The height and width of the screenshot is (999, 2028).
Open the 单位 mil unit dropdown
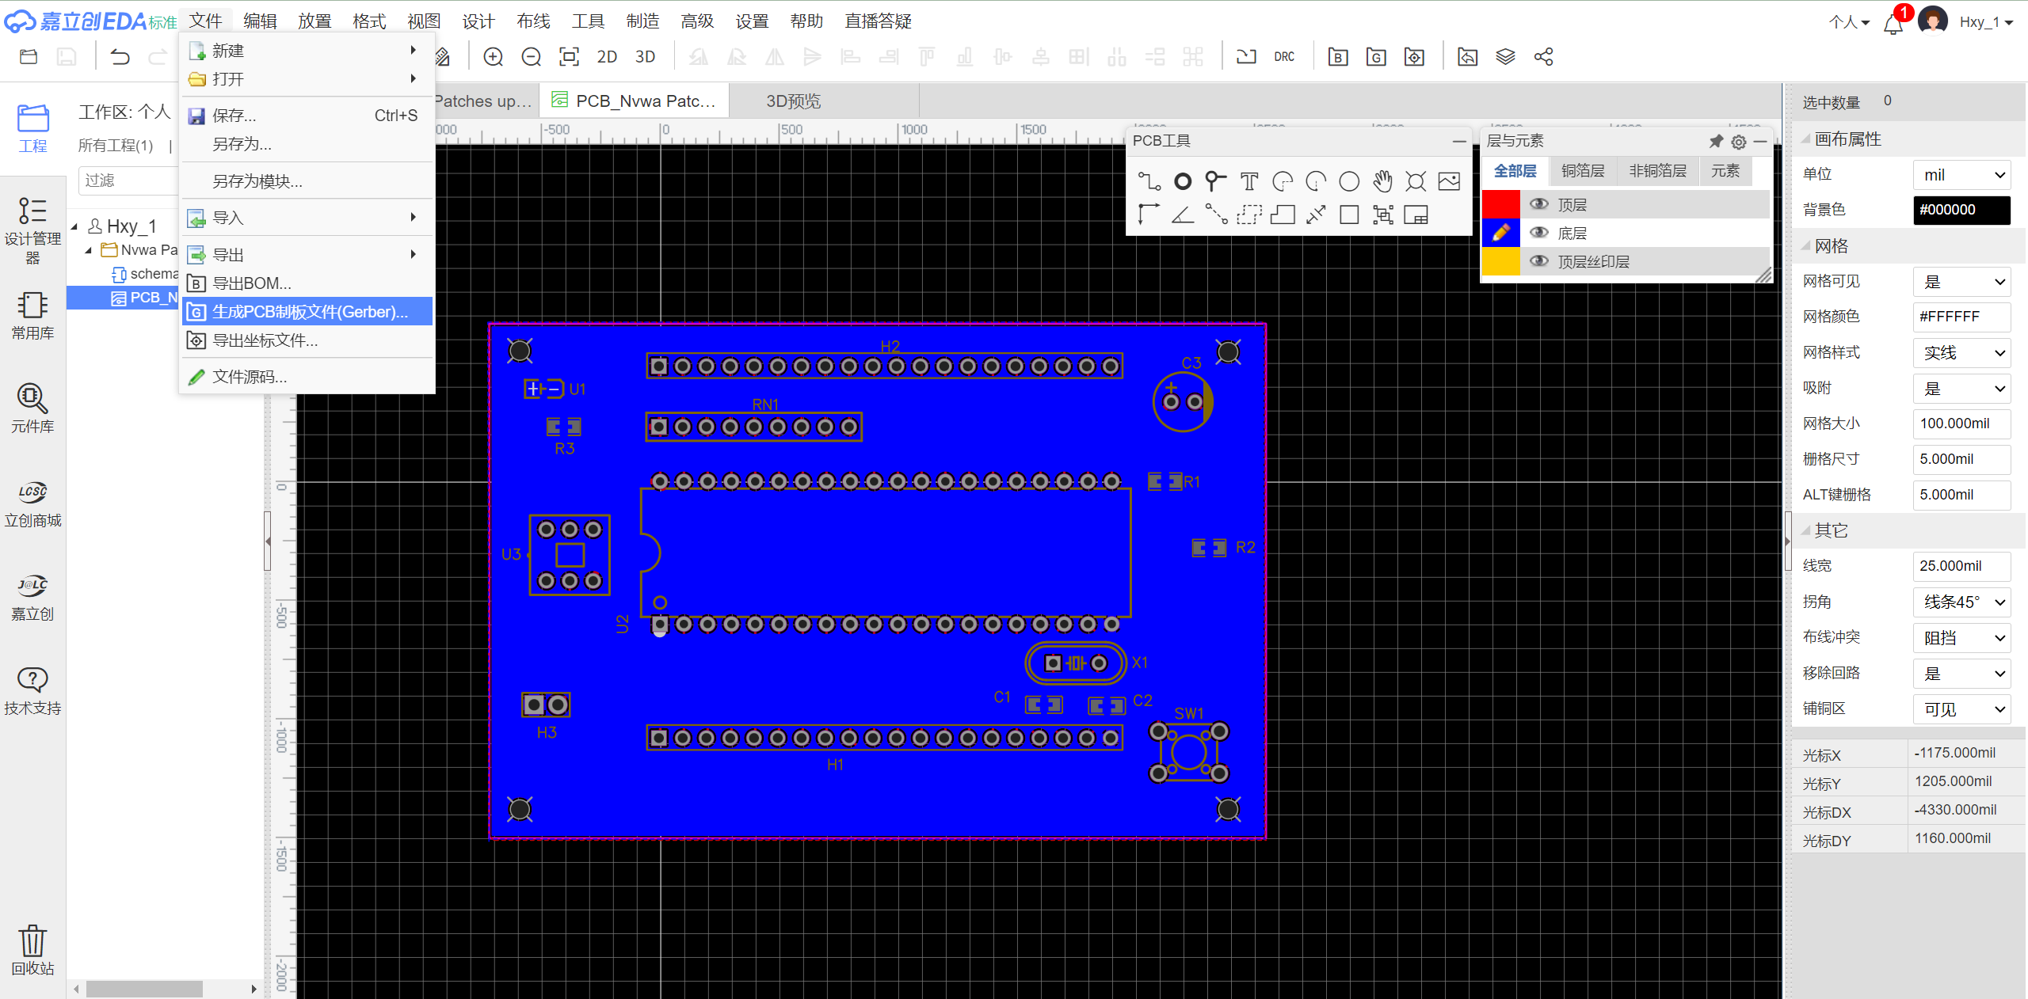[1961, 175]
